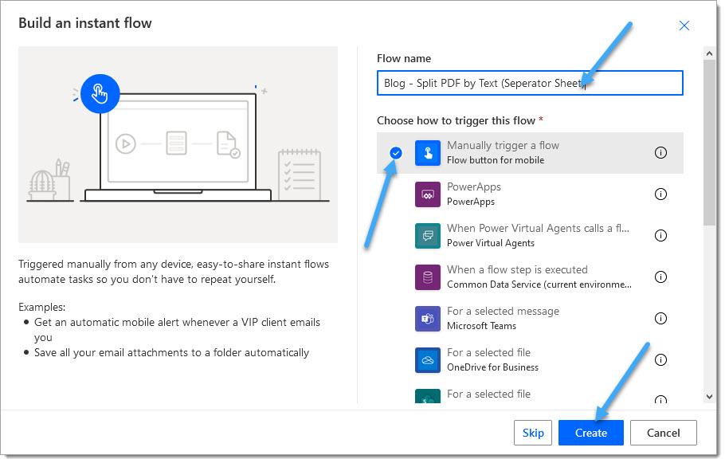This screenshot has height=463, width=725.
Task: Select the Manually trigger a flow checkmark
Action: [x=396, y=153]
